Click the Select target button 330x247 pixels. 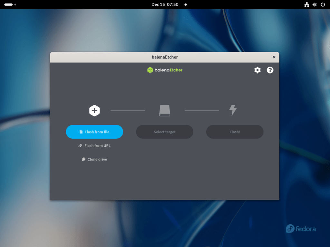(164, 132)
